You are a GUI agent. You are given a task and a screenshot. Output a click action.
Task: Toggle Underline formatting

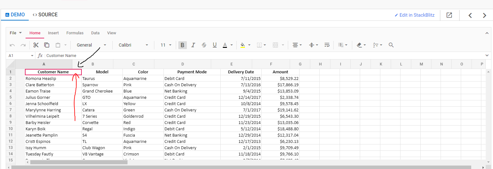[215, 45]
